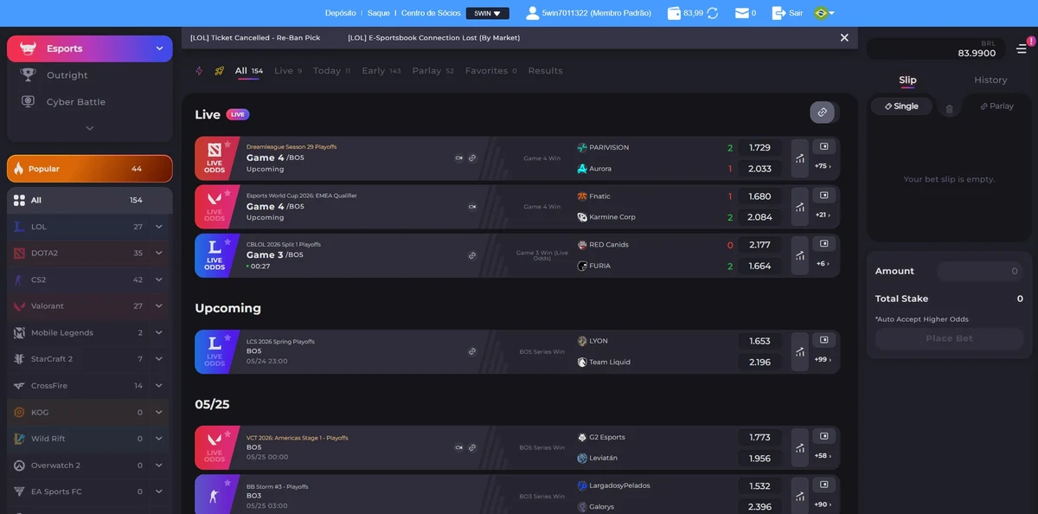Open the Results tab
The image size is (1038, 514).
(545, 71)
